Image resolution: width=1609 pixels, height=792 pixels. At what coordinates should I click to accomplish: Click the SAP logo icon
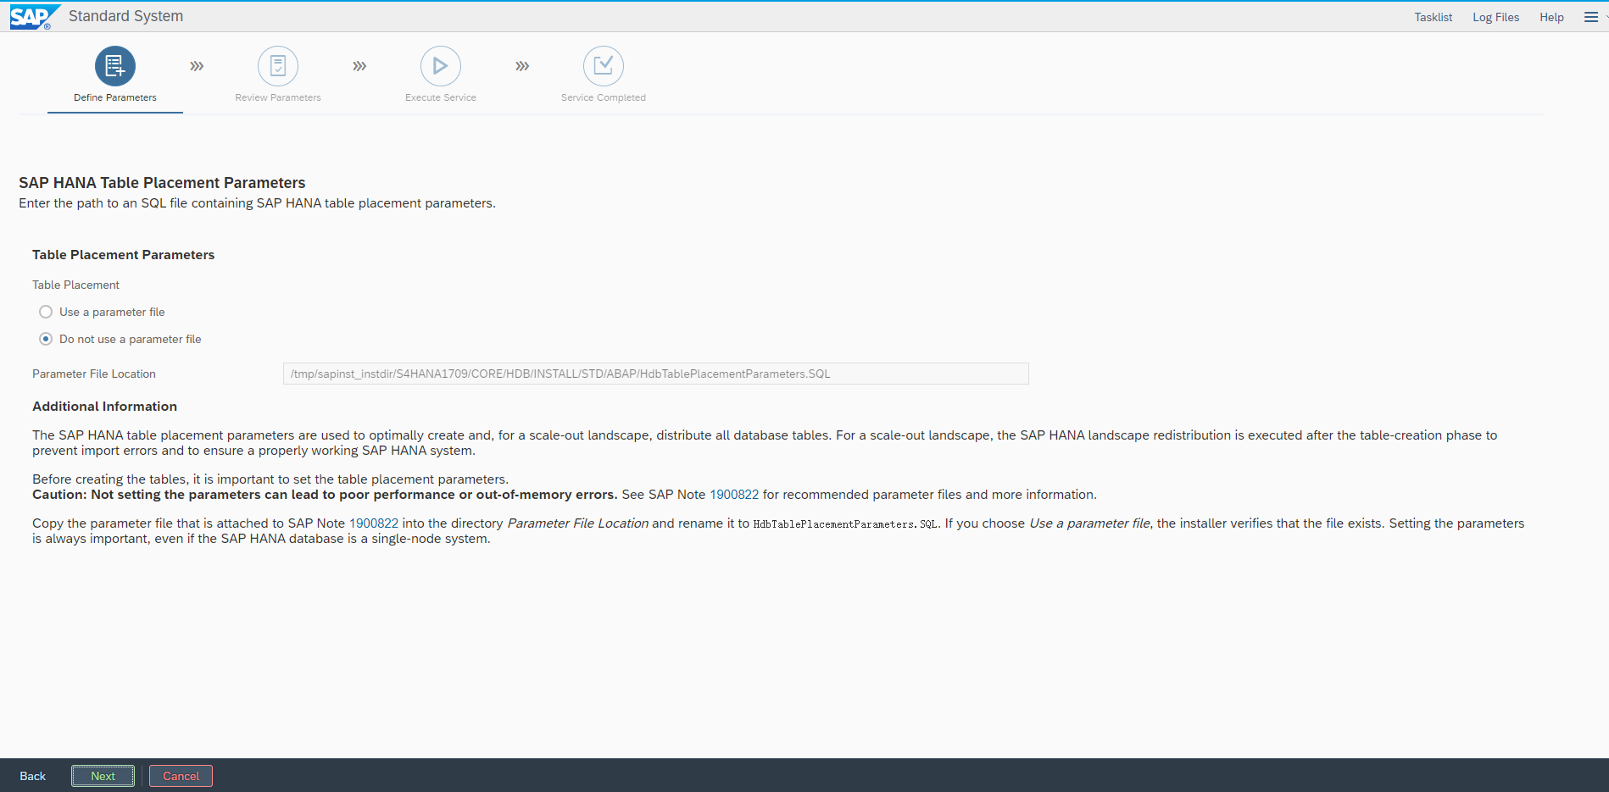[32, 17]
